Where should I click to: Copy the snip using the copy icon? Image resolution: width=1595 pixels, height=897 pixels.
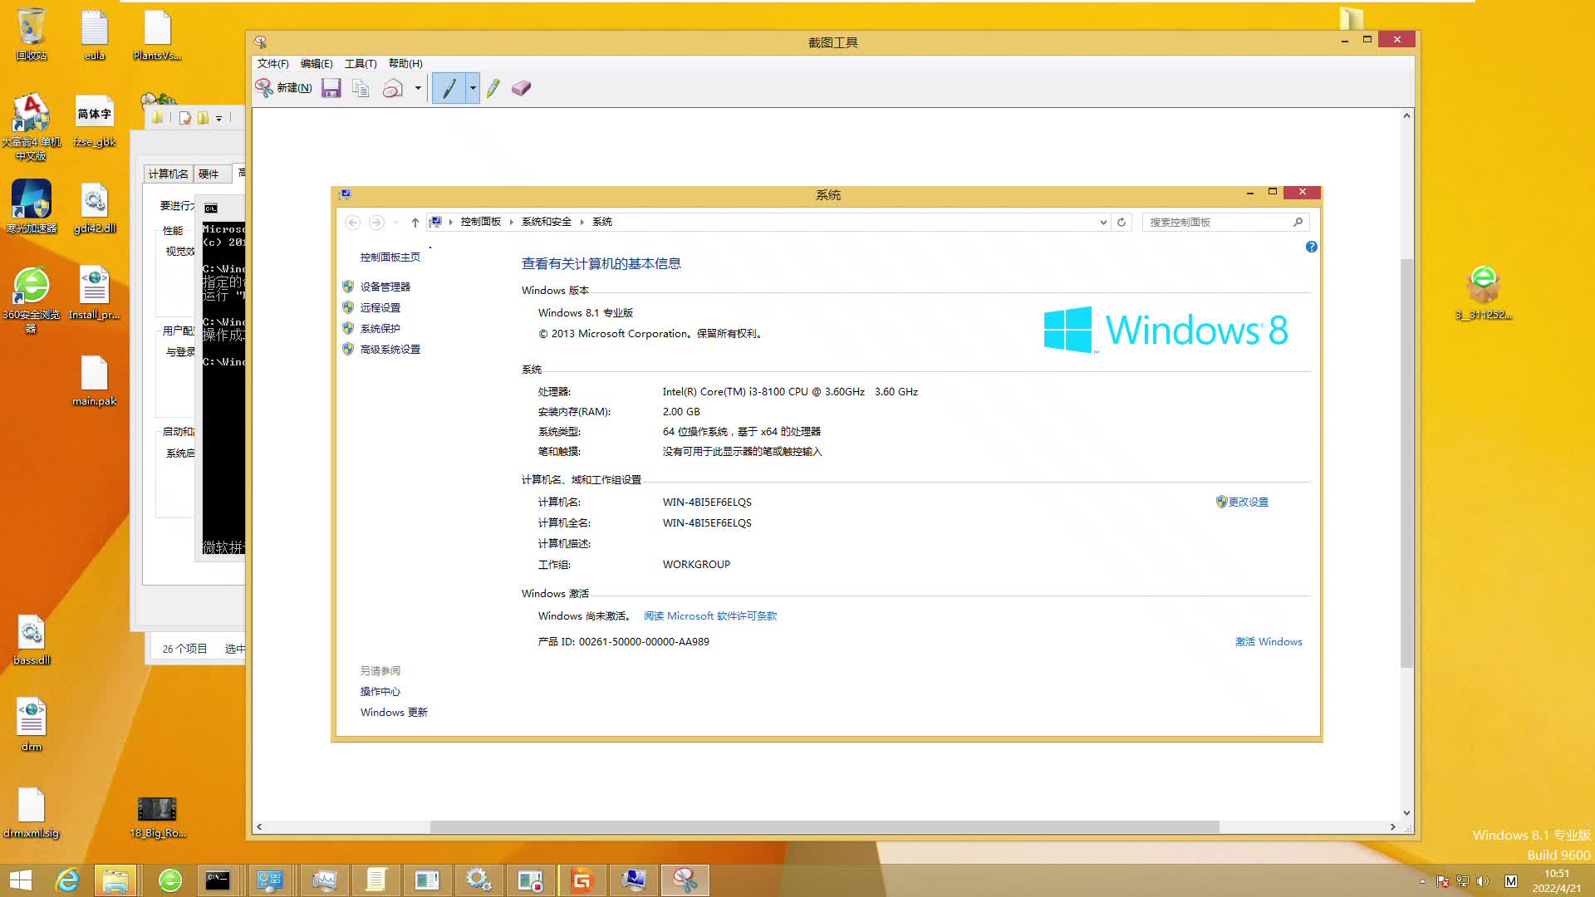361,87
